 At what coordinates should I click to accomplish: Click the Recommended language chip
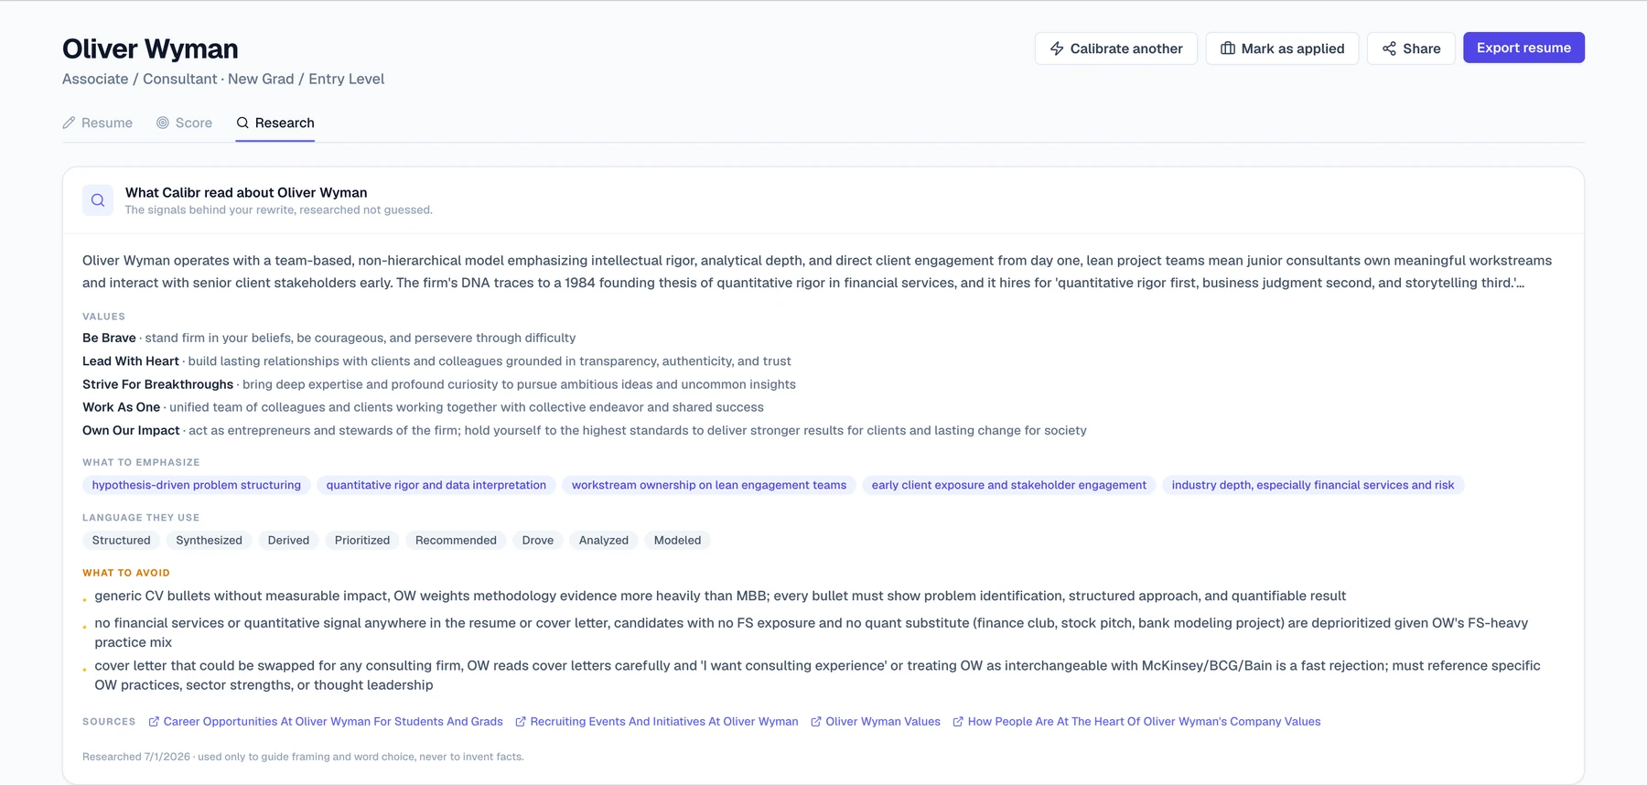click(x=456, y=540)
